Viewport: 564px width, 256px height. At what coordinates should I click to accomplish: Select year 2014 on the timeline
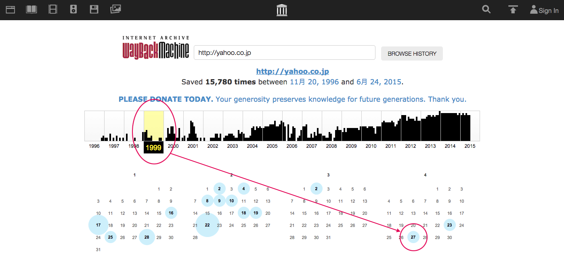[x=450, y=146]
